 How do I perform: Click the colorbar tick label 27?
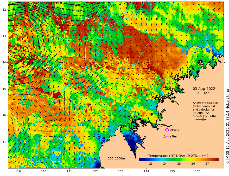click(x=207, y=164)
